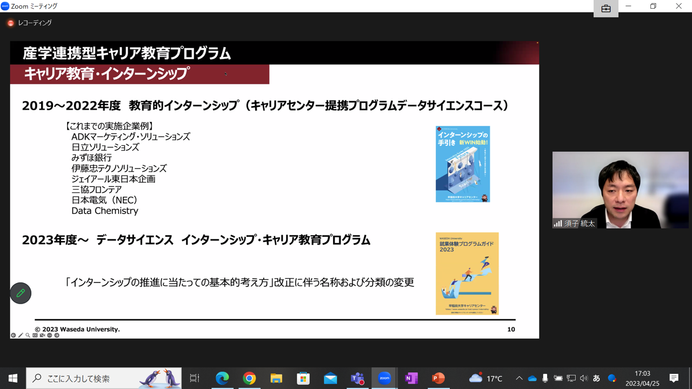Click the microphone tray icon
This screenshot has height=389, width=692.
545,378
